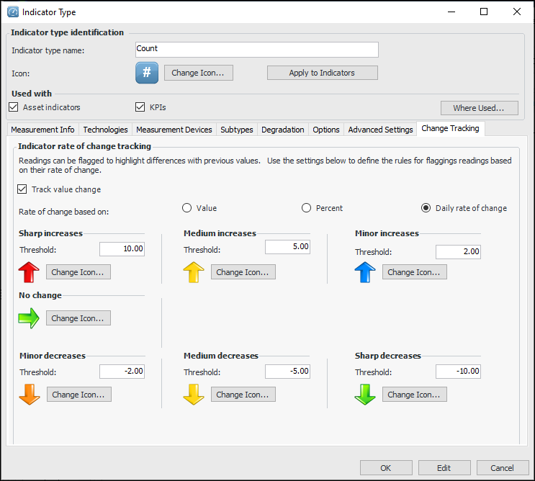
Task: Click the orange minor decreases arrow icon
Action: (x=29, y=395)
